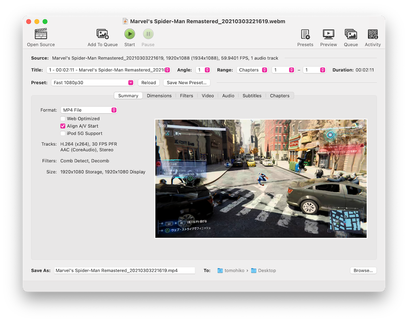Screen dimensions: 408x322
Task: Start encoding with the green Start button
Action: tap(129, 34)
